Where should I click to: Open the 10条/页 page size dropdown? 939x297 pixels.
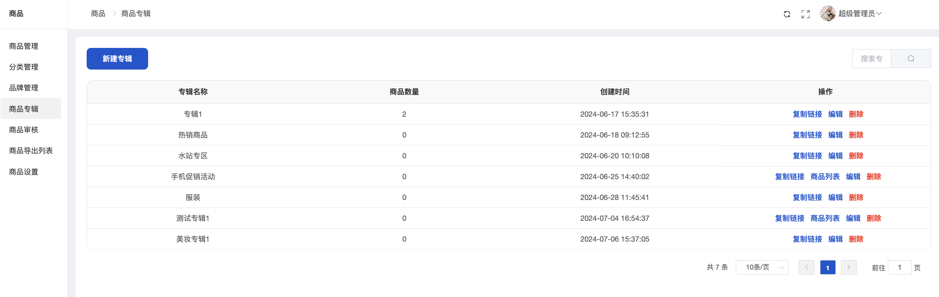tap(762, 268)
